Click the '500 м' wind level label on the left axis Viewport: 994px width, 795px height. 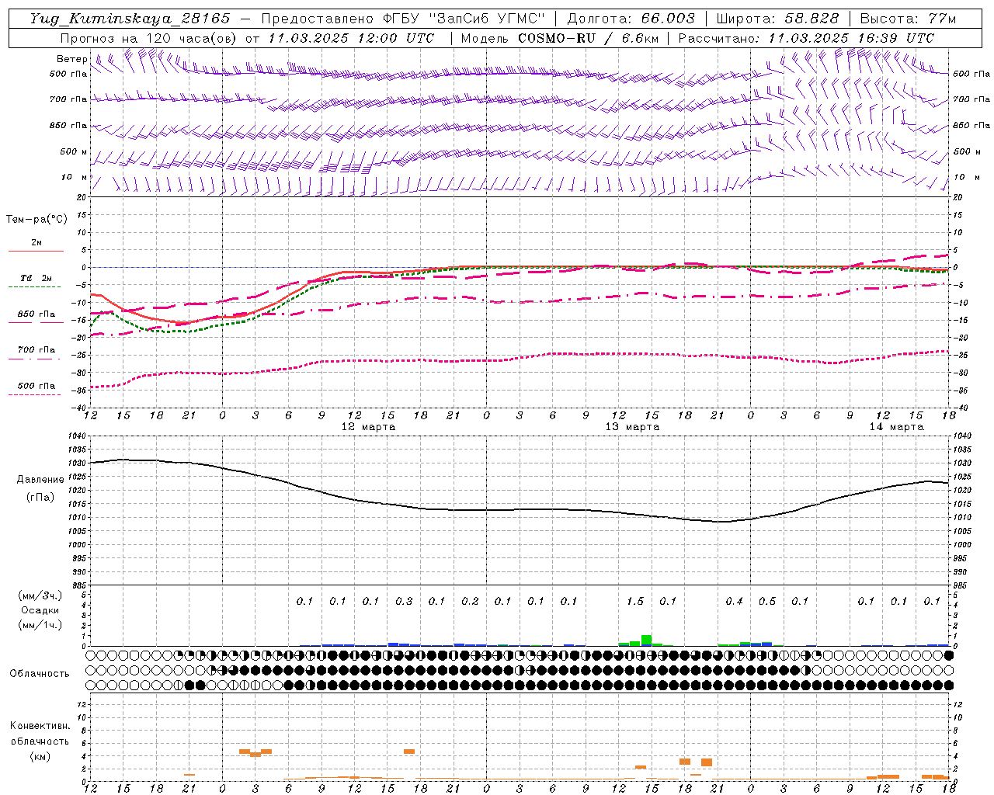click(x=74, y=151)
